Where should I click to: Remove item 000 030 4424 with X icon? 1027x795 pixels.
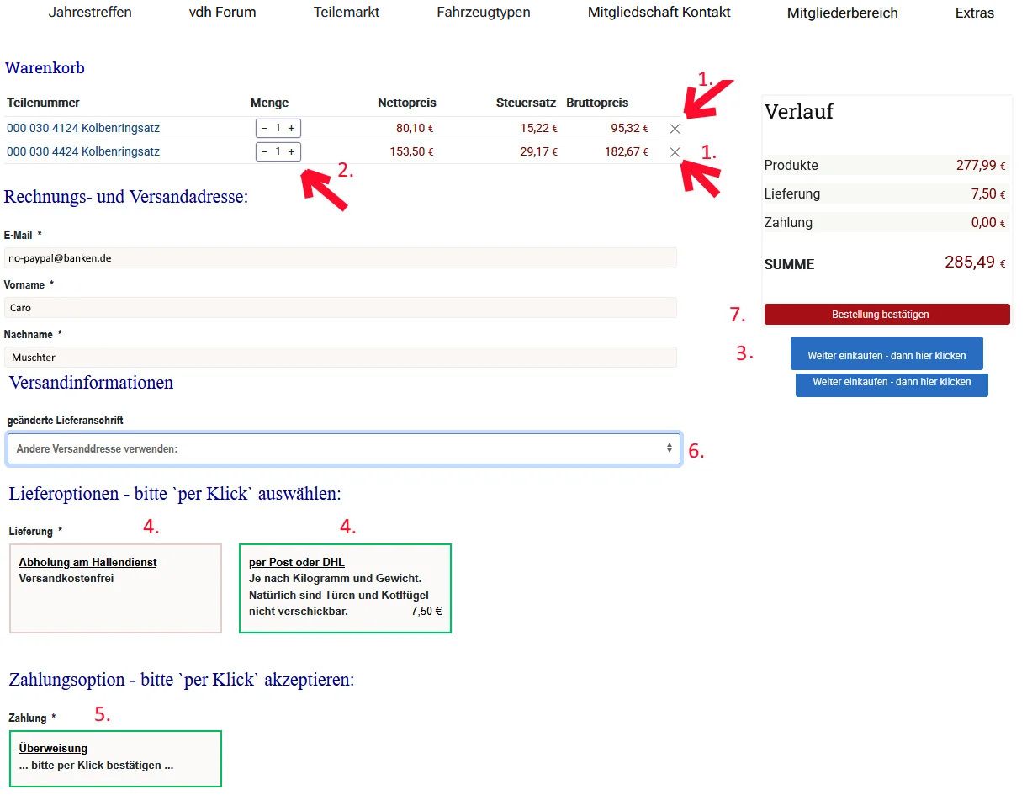coord(675,152)
